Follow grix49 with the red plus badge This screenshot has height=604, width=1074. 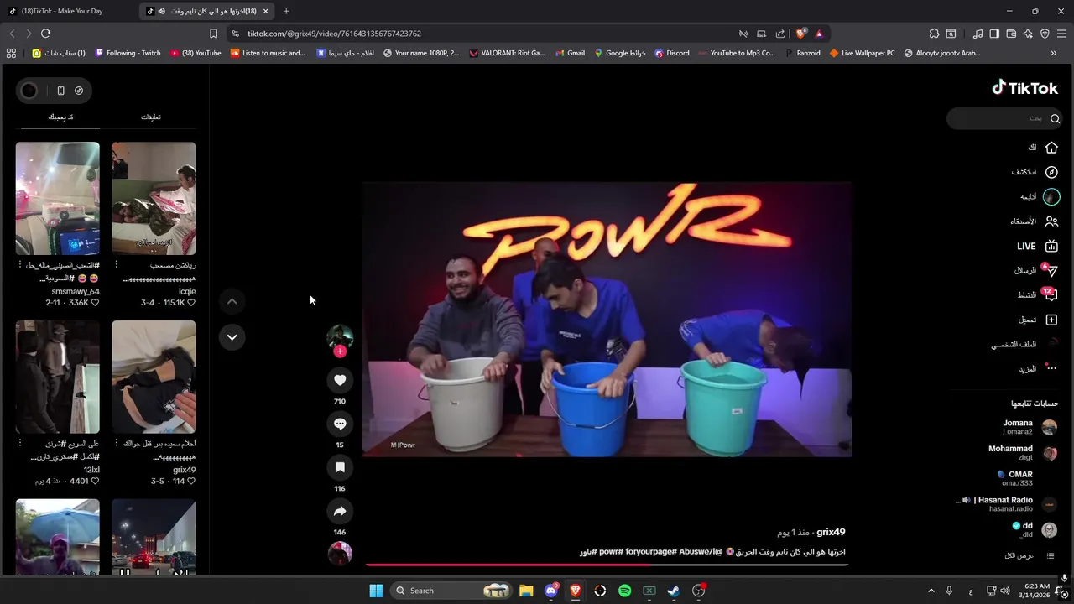tap(340, 351)
